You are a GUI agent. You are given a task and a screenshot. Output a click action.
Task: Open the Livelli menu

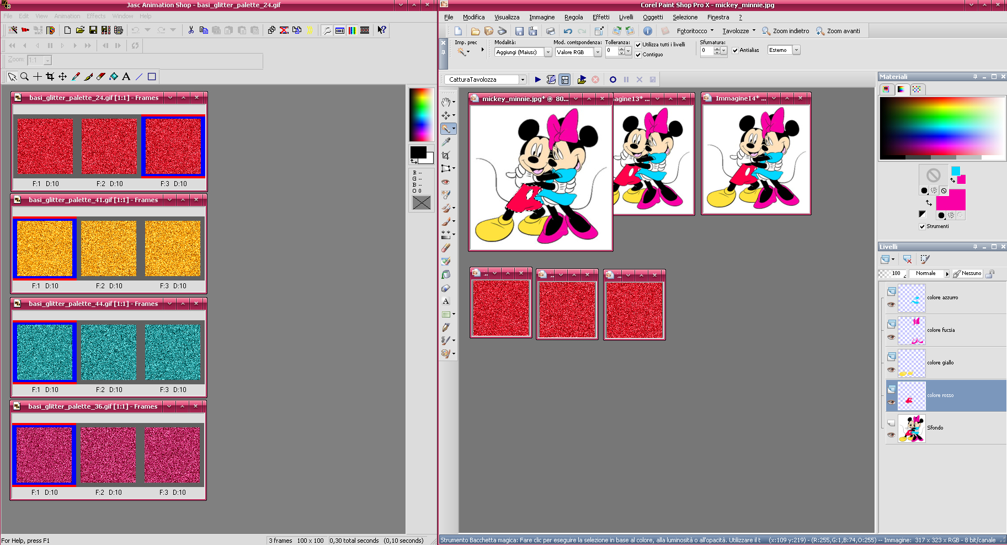[x=626, y=17]
